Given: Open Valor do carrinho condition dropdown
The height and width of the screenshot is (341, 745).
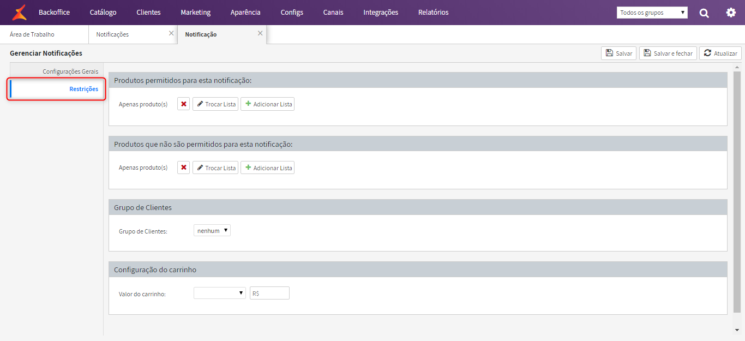Looking at the screenshot, I should [220, 293].
